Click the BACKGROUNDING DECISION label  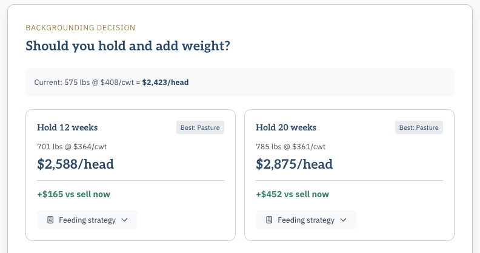tap(80, 28)
